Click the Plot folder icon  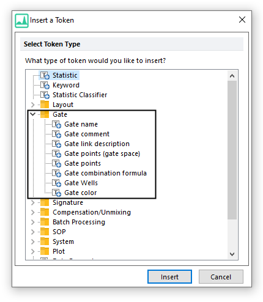click(x=45, y=251)
